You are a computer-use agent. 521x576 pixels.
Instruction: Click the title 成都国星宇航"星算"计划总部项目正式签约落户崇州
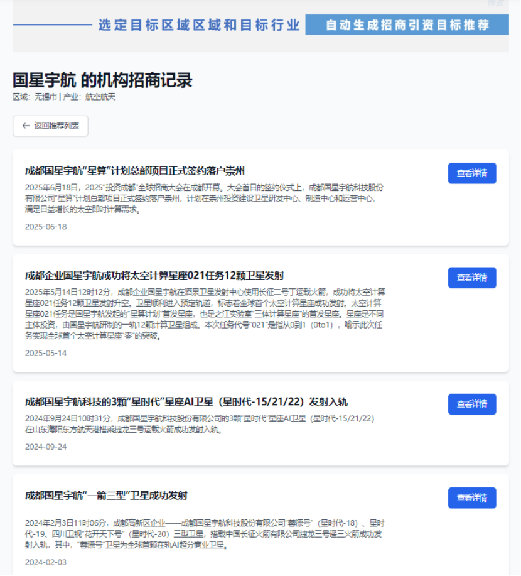tap(134, 170)
